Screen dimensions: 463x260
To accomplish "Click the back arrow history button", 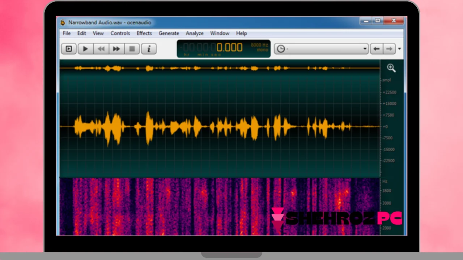I will coord(377,49).
